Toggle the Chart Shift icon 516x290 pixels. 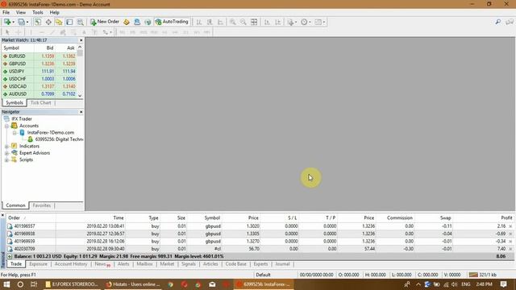278,22
